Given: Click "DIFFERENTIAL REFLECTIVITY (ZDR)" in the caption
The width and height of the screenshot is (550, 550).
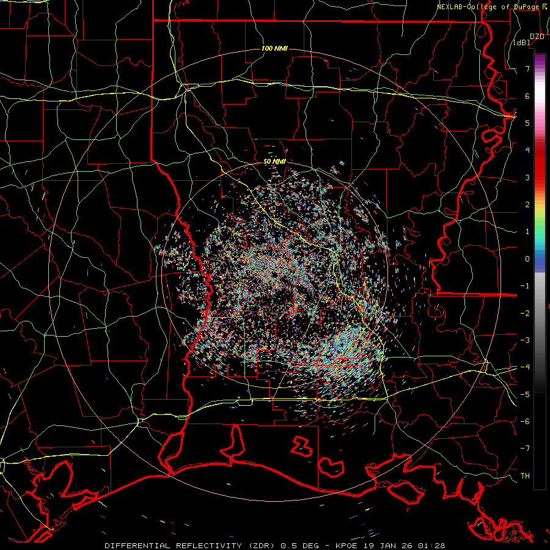Looking at the screenshot, I should [191, 546].
